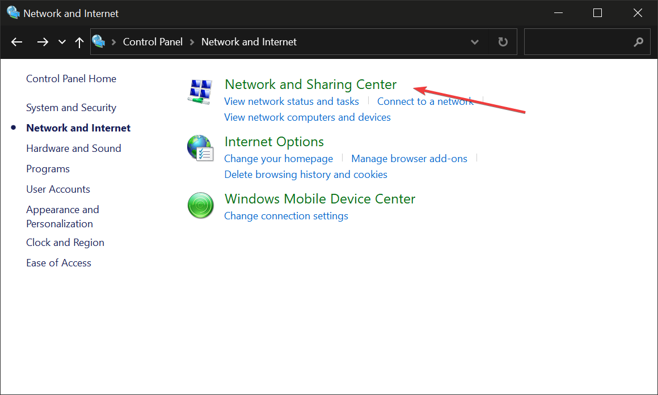This screenshot has height=395, width=658.
Task: Click the title bar application icon
Action: point(13,12)
